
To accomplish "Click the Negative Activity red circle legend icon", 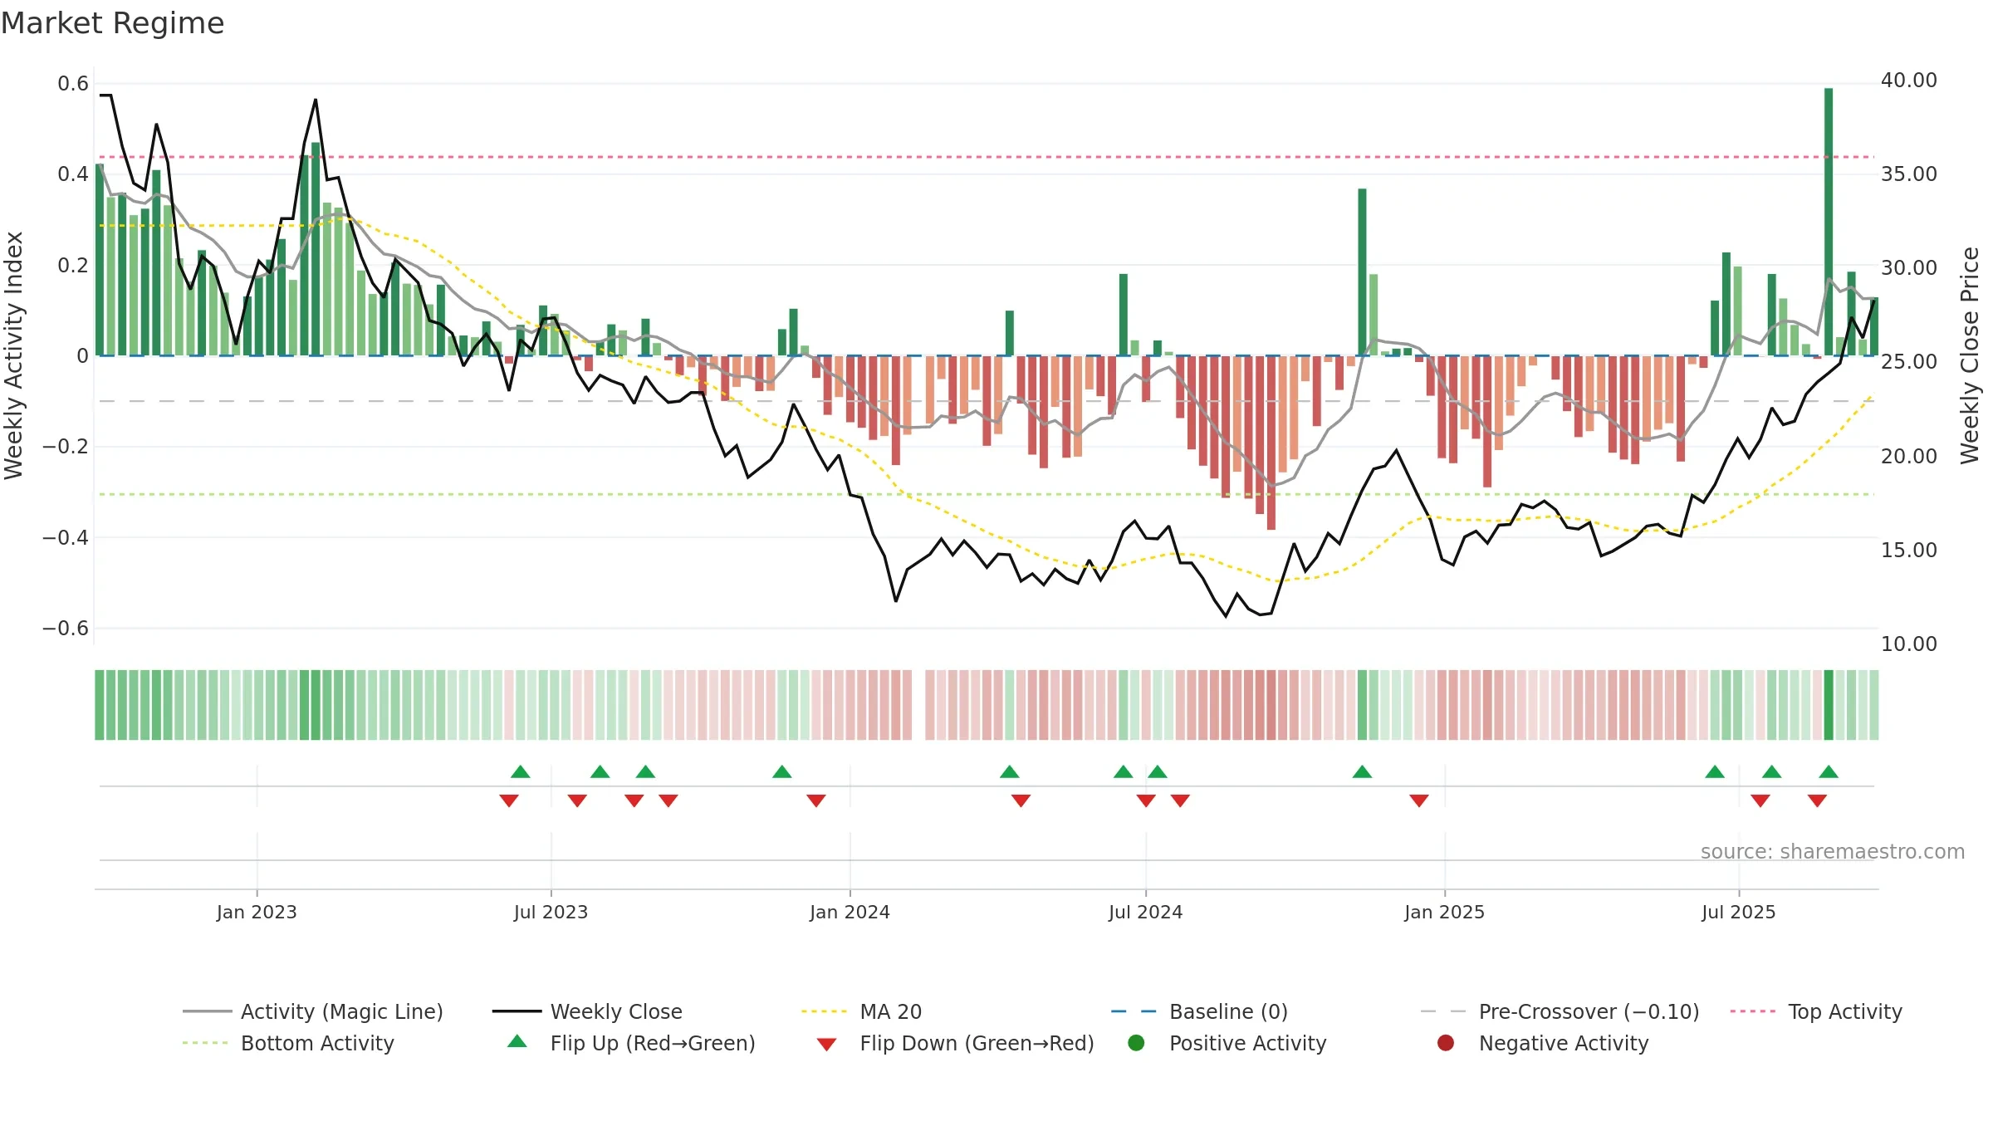I will [x=1446, y=1043].
